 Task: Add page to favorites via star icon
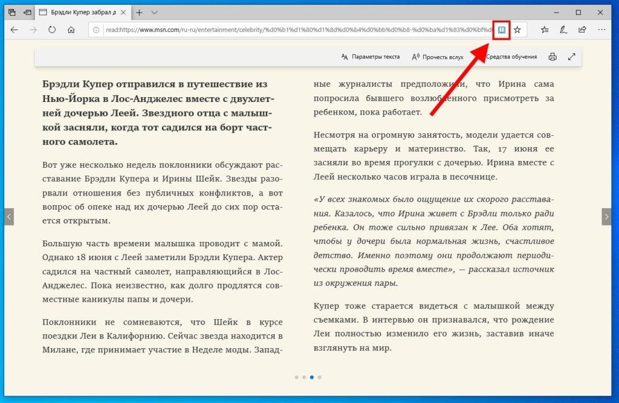pyautogui.click(x=517, y=30)
